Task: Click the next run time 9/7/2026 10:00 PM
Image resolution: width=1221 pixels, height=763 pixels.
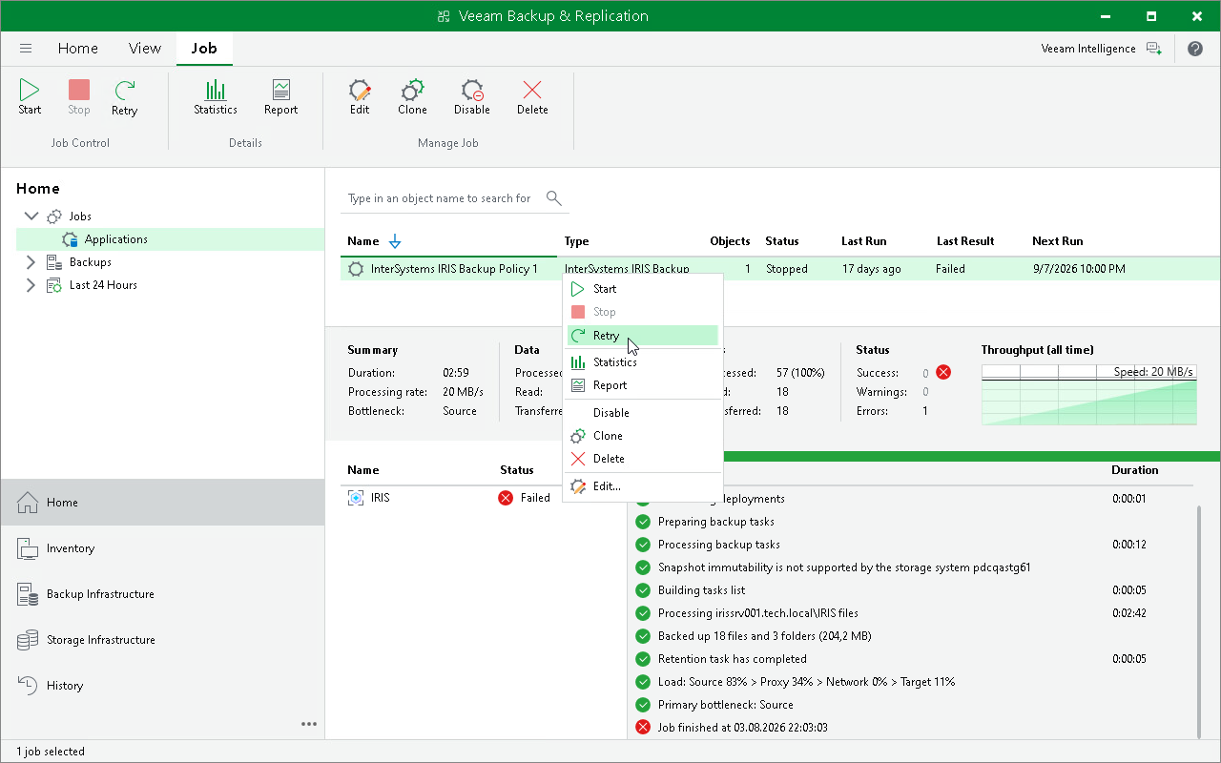Action: (x=1079, y=269)
